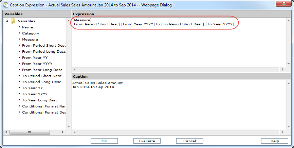Select the Category variable
Image resolution: width=294 pixels, height=148 pixels.
pyautogui.click(x=31, y=33)
